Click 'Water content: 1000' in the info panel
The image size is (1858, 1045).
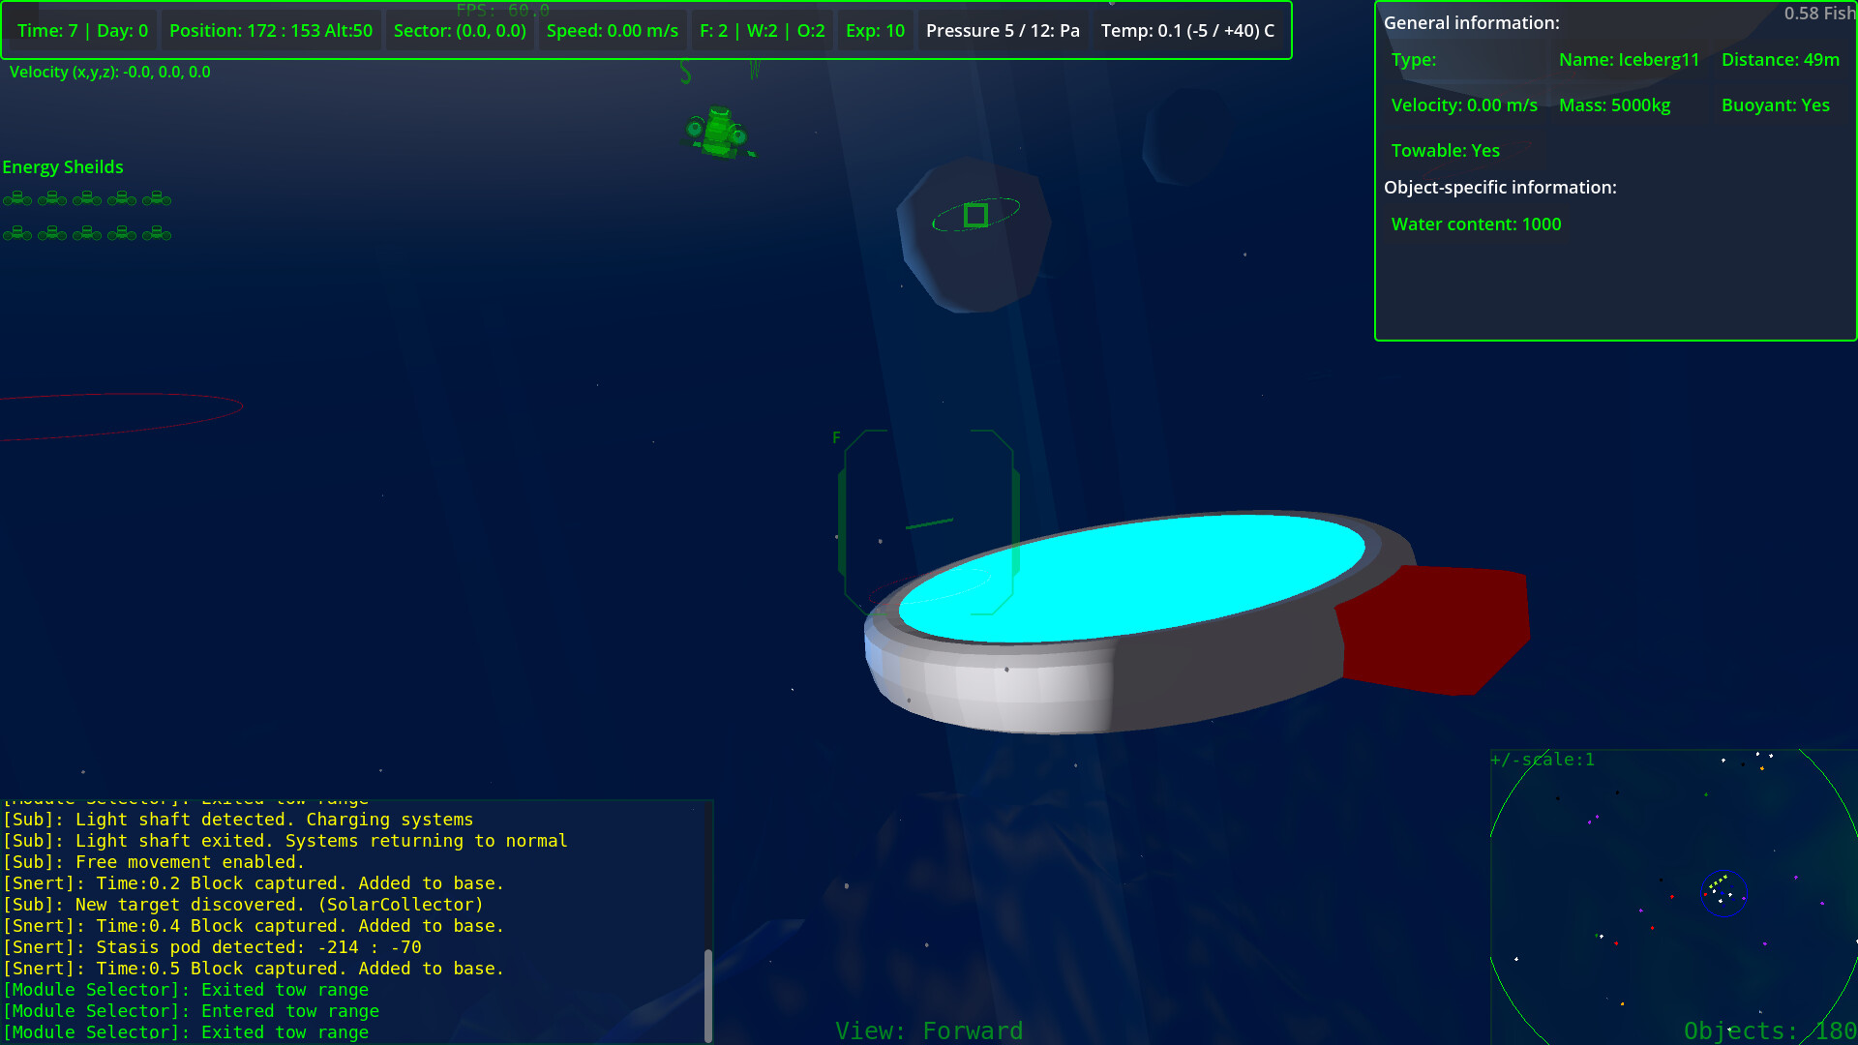1477,224
